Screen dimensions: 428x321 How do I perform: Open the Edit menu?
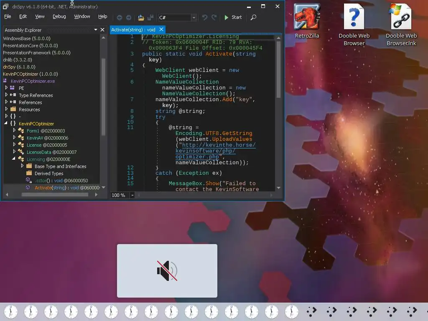(x=23, y=16)
